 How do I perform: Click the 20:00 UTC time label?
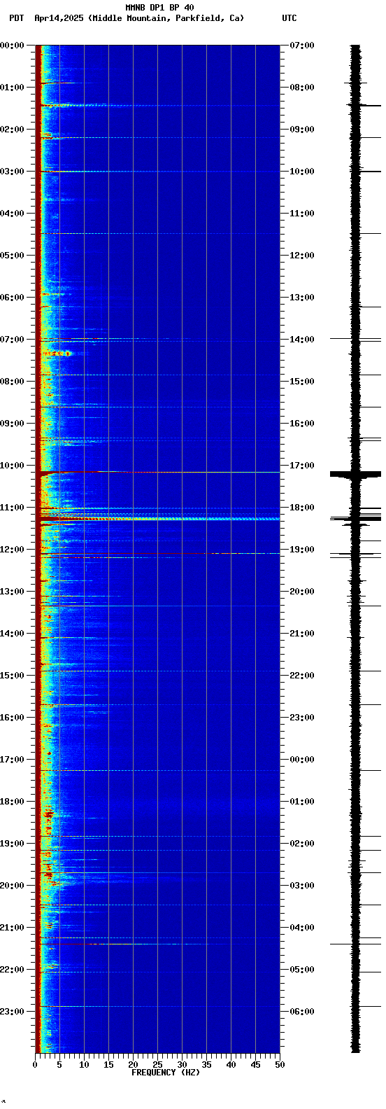(302, 592)
